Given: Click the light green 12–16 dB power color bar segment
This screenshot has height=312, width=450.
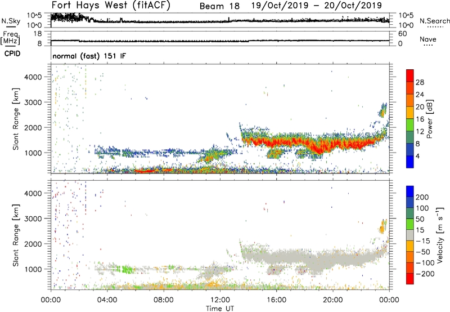Looking at the screenshot, I should click(410, 125).
